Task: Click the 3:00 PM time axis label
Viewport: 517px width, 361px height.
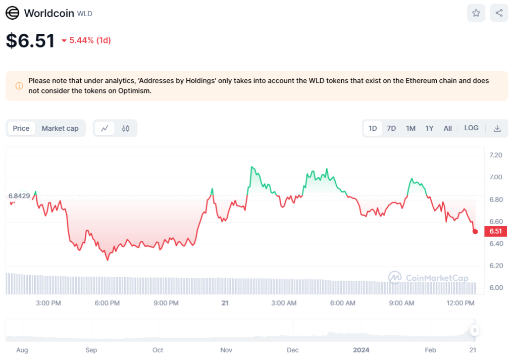Action: click(48, 303)
